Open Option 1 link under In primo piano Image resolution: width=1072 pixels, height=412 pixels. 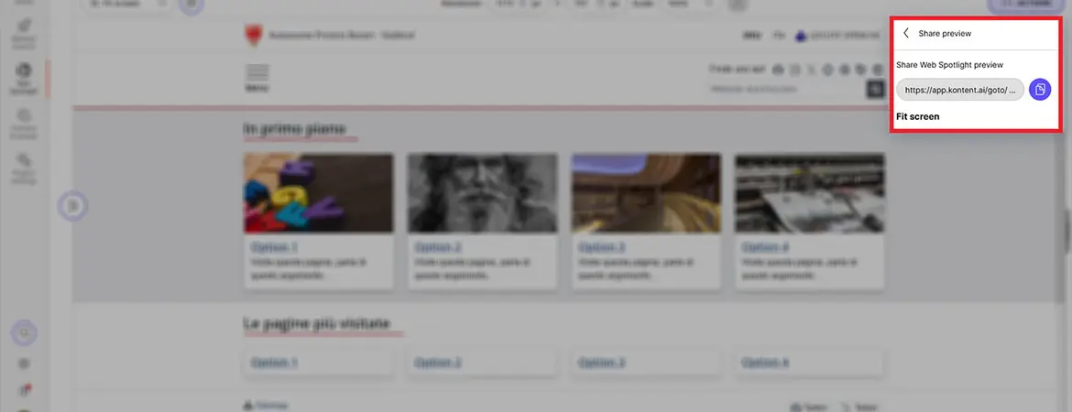pyautogui.click(x=274, y=247)
